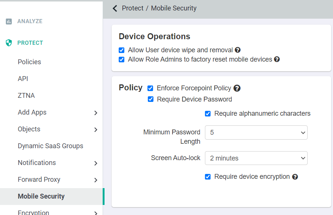
Task: Click the Protect shield icon
Action: (x=9, y=43)
